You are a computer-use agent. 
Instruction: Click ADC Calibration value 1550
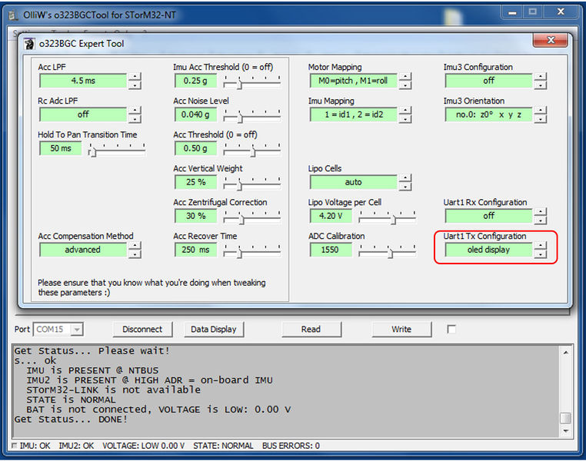pyautogui.click(x=331, y=250)
